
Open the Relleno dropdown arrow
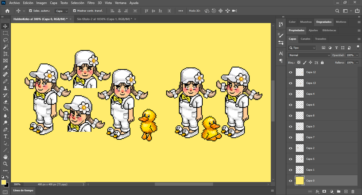click(357, 63)
